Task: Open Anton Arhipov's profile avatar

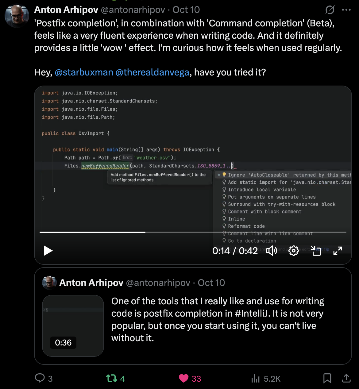Action: click(17, 16)
